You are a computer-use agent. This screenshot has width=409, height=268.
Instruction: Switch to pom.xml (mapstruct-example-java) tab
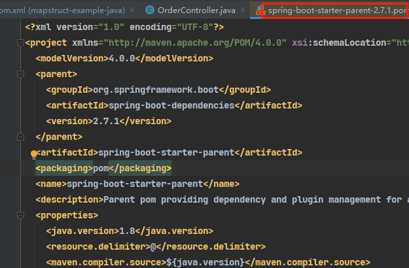(59, 10)
